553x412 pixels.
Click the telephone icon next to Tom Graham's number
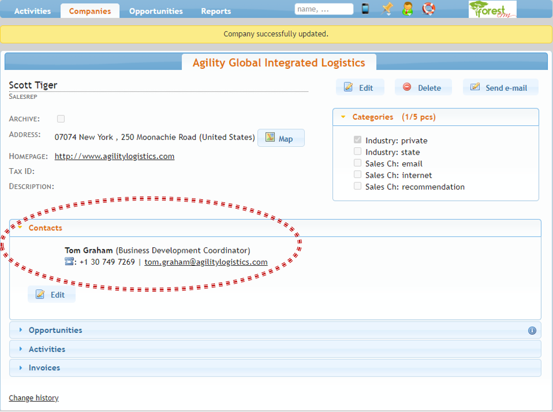coord(69,262)
